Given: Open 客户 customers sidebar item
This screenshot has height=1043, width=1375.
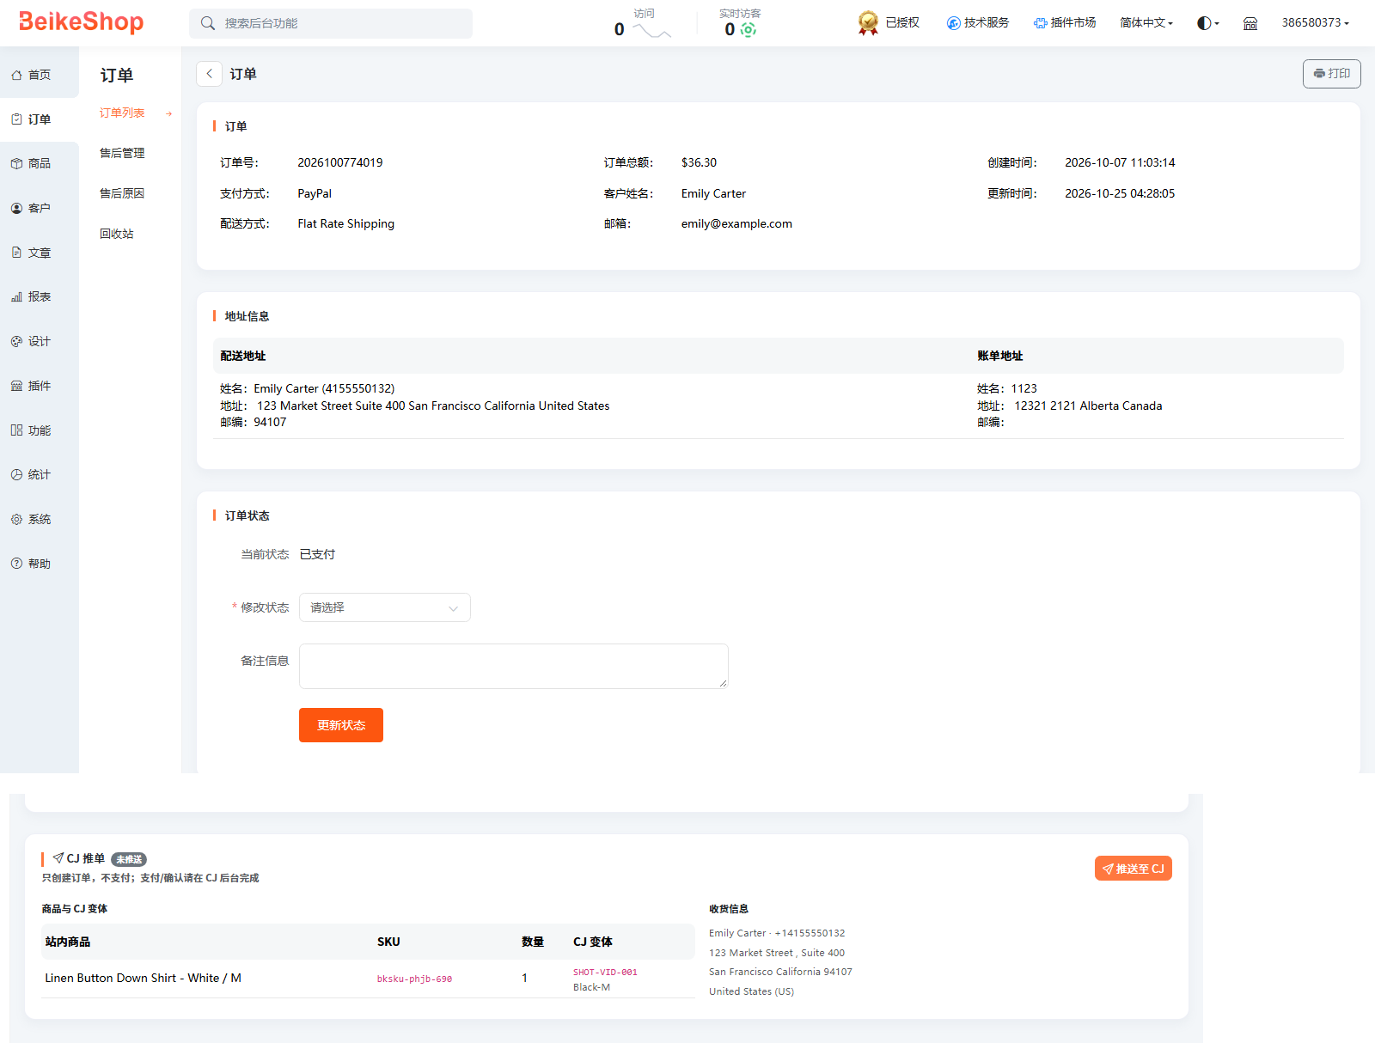Looking at the screenshot, I should point(40,208).
